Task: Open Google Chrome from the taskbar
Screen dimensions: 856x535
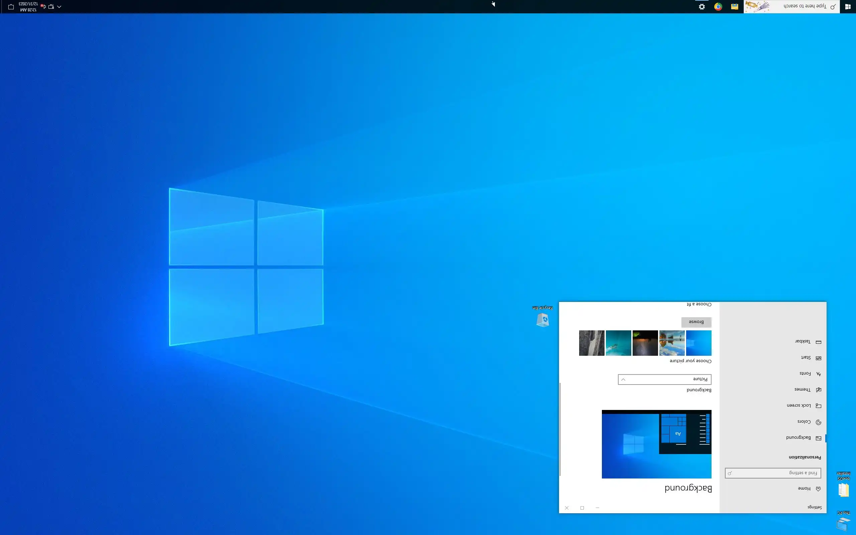Action: tap(718, 7)
